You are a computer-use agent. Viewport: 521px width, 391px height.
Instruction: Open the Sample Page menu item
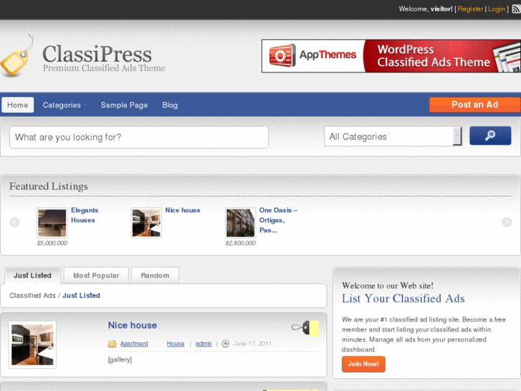(124, 105)
